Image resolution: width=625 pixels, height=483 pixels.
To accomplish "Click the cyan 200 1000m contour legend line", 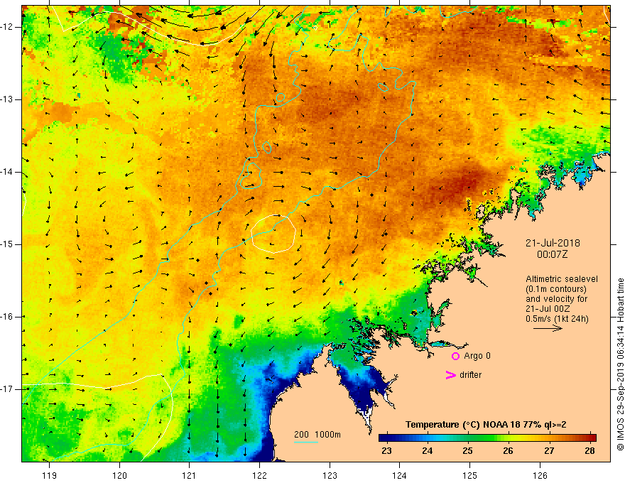I will (x=306, y=442).
